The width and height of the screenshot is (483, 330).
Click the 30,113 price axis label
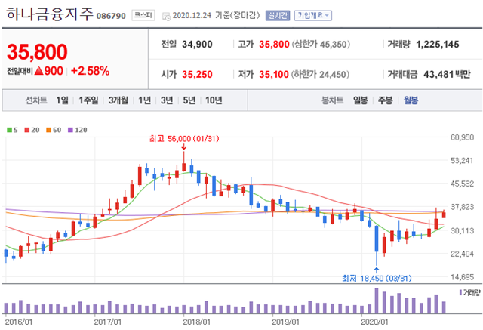462,230
